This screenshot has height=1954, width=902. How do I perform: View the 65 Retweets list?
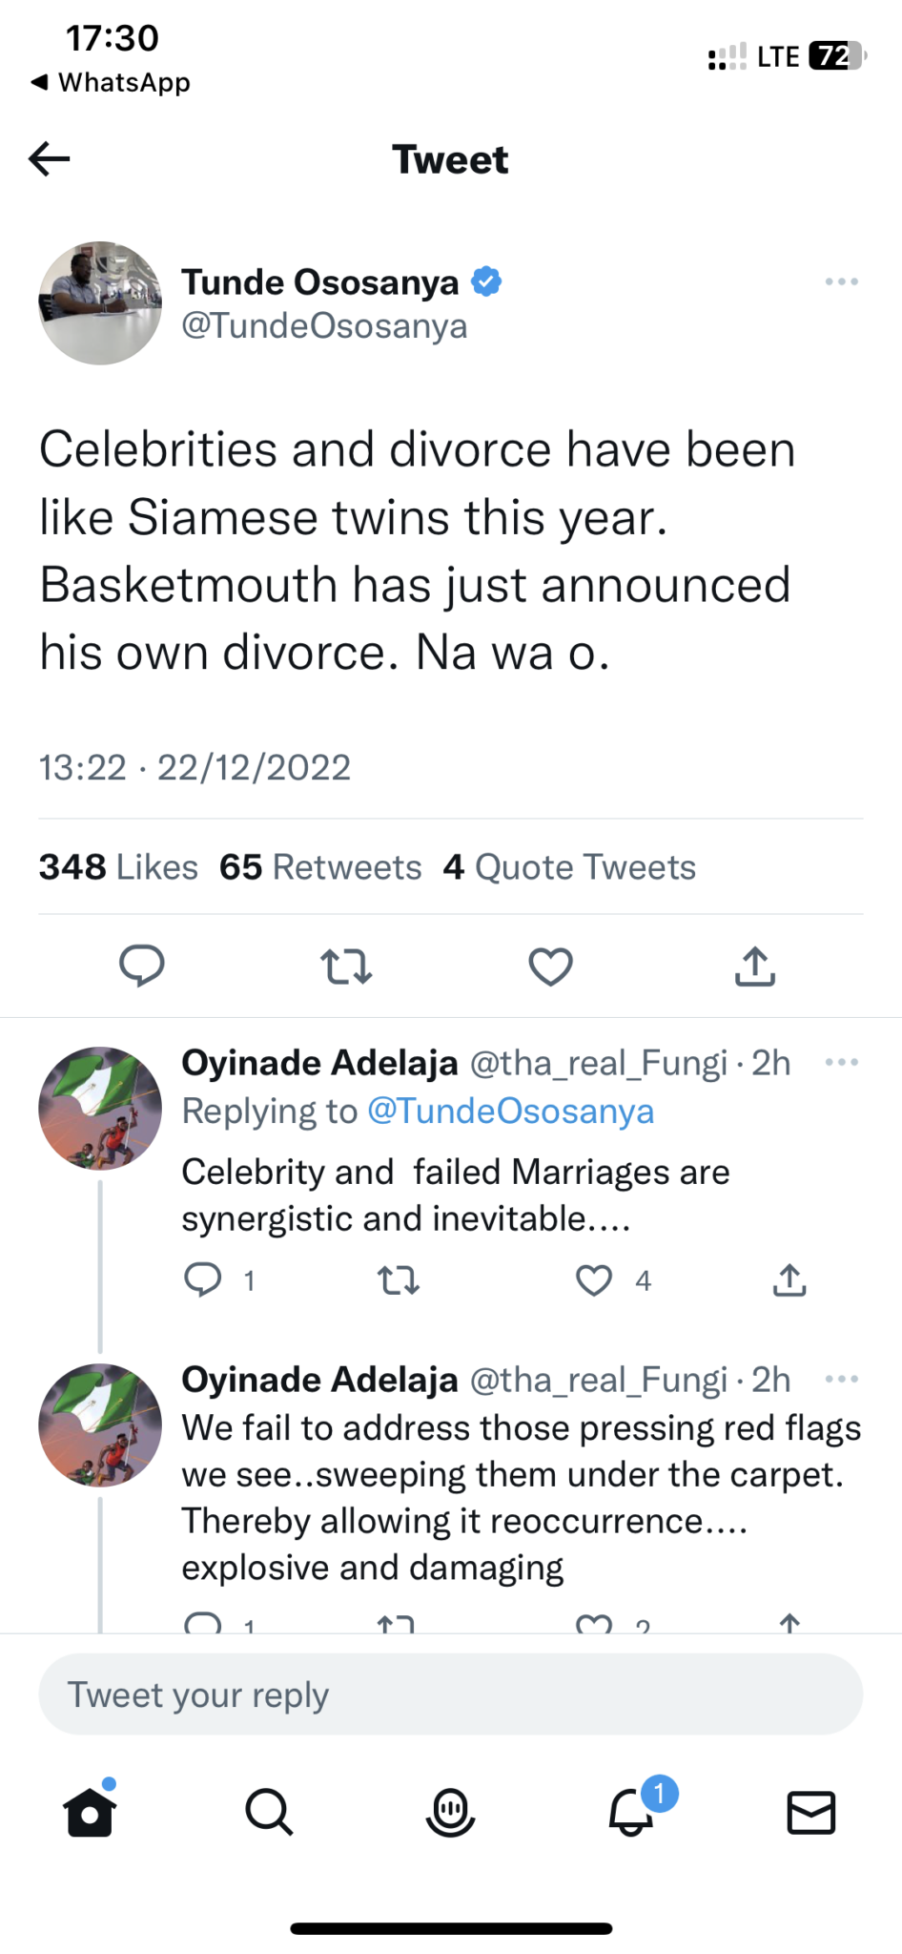(x=320, y=867)
